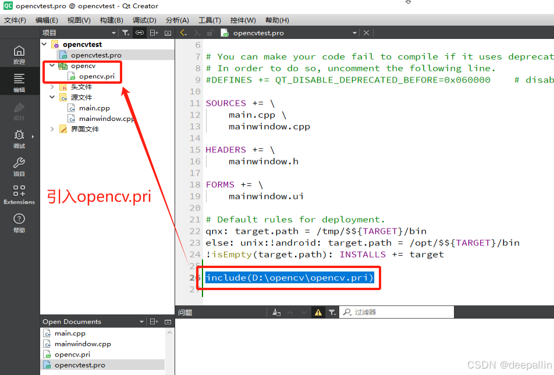Click line number 22 in gutter
Viewport: 554px width, 375px height.
(195, 231)
